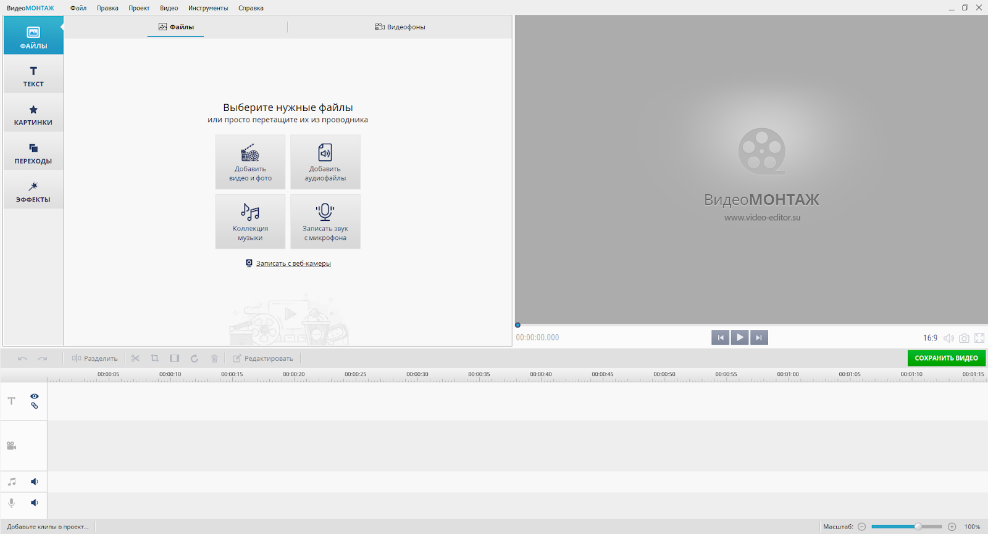Click the Добавьте клипы в проект status text
Viewport: 988px width, 534px height.
pos(48,527)
